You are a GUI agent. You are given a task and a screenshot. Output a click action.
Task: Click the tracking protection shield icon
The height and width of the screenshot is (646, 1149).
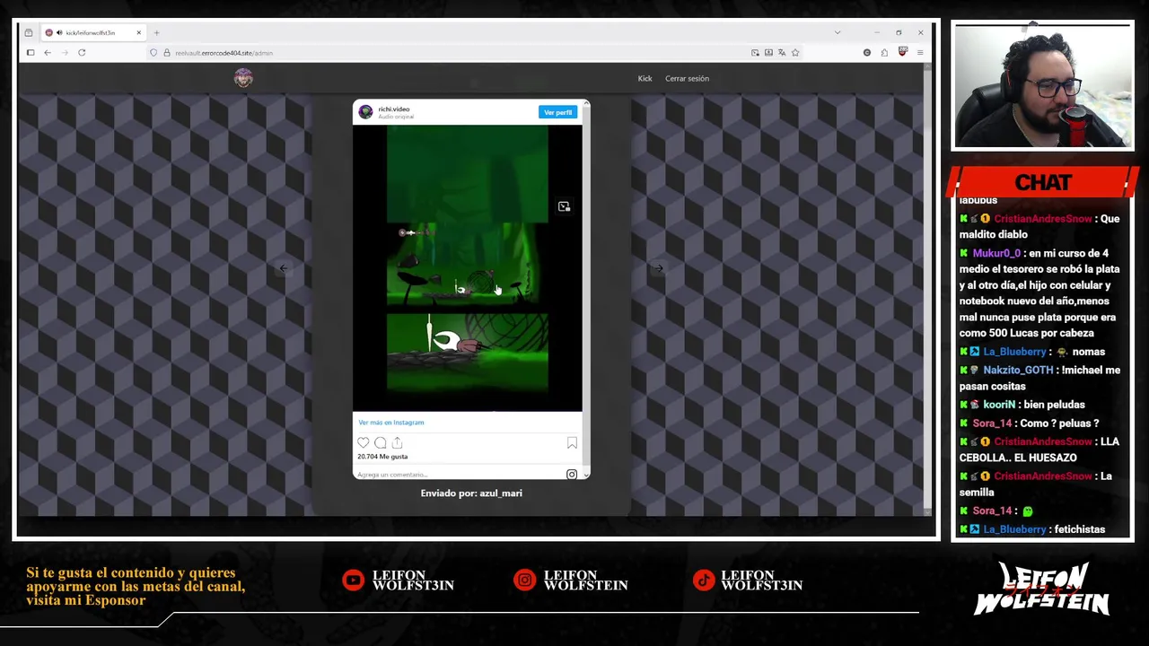pos(153,53)
